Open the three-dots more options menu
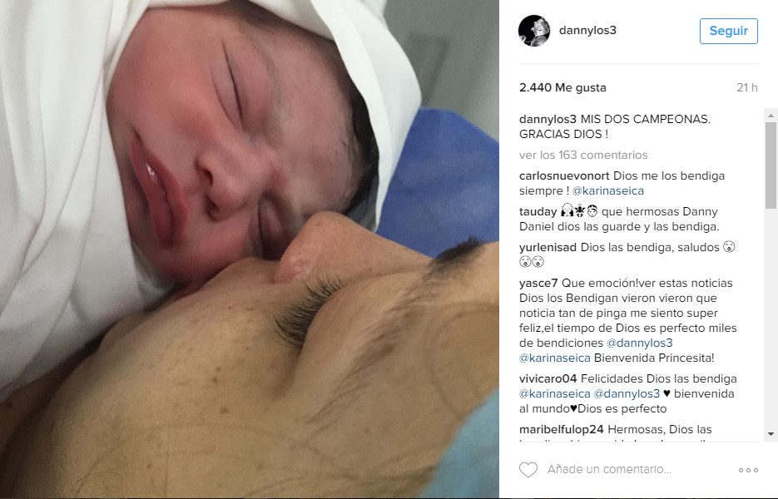This screenshot has height=499, width=778. [748, 470]
